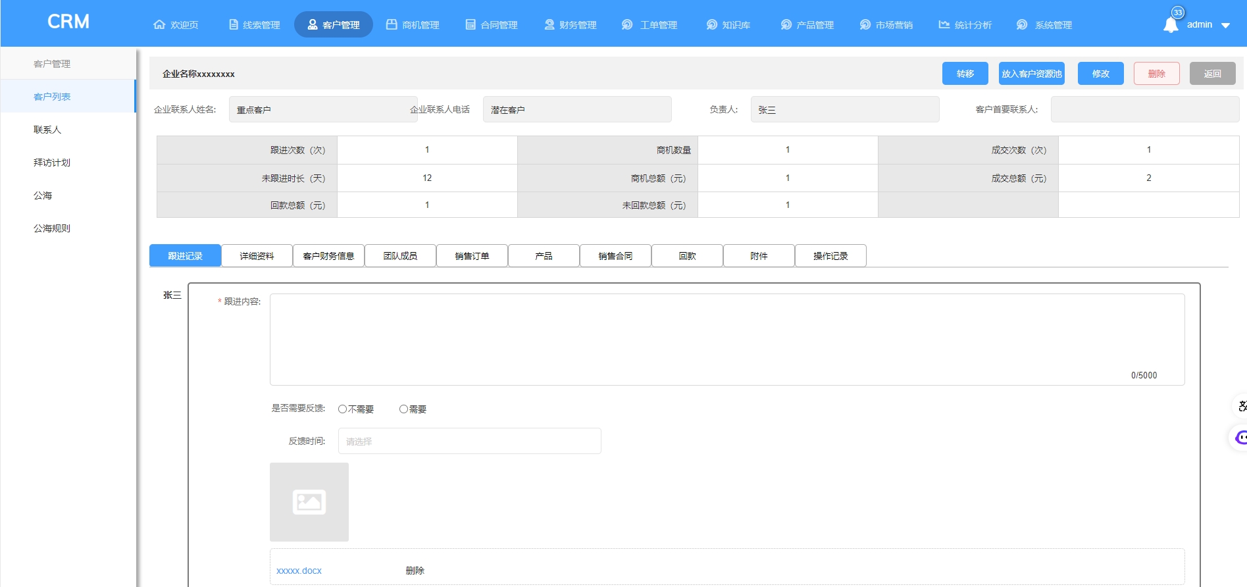Switch to the 产品 tab
Screen dimensions: 1247x587
click(544, 255)
